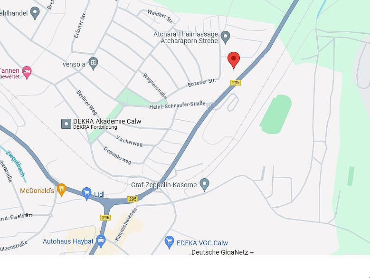This screenshot has width=370, height=278.
Task: Click the Vensola museum icon
Action: [93, 64]
